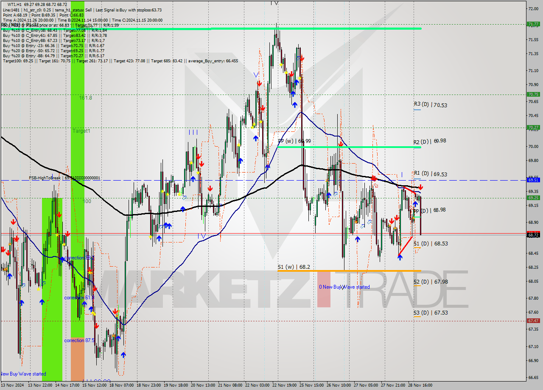Screen dimensions: 543x390
Task: Click the R2 (D) 69.98 pivot label
Action: pos(430,141)
